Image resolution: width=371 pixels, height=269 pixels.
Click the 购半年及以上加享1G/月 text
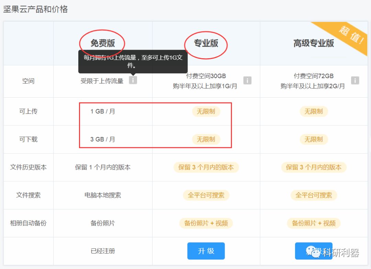click(205, 86)
